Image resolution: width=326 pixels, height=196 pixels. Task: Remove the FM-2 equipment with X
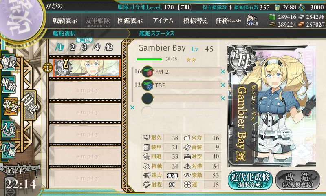pyautogui.click(x=223, y=71)
